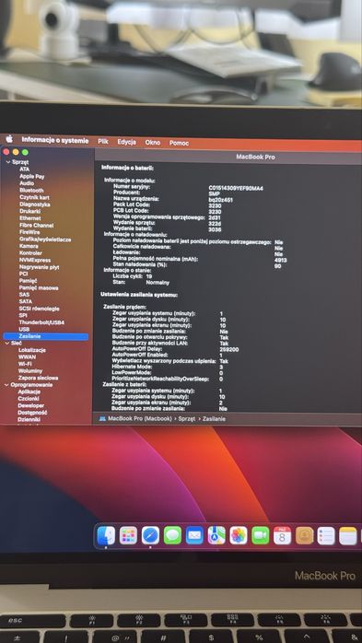Image resolution: width=362 pixels, height=643 pixels.
Task: Click the Liczba cykli: 19 line
Action: click(132, 276)
